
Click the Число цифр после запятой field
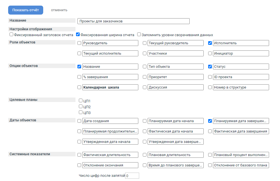point(132,176)
